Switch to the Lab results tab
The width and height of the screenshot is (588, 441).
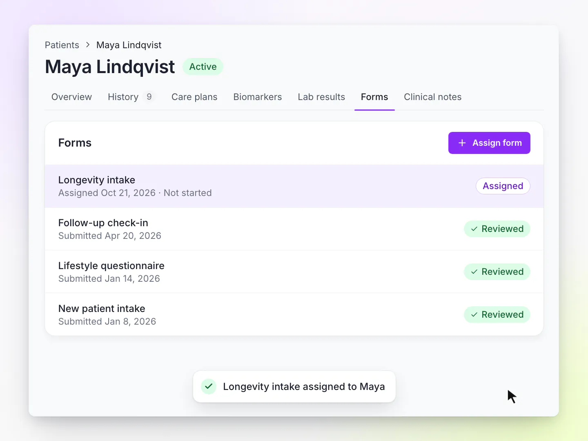(x=321, y=97)
